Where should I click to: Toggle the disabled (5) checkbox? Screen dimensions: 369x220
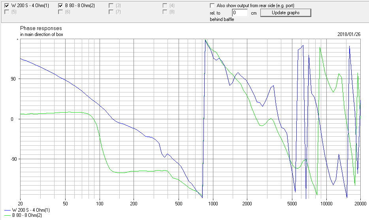point(7,12)
